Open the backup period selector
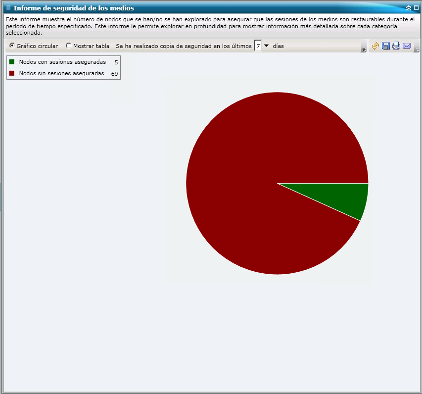 click(257, 46)
